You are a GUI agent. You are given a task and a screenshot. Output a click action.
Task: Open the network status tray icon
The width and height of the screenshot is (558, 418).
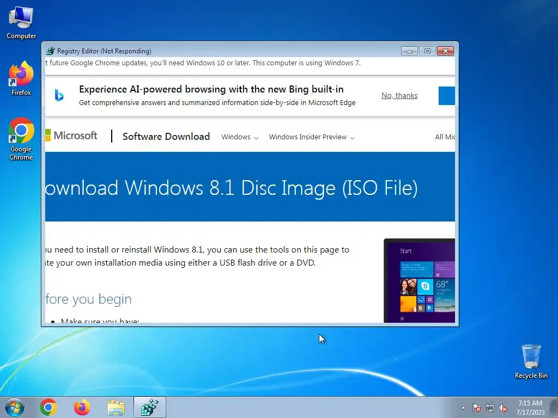click(490, 408)
